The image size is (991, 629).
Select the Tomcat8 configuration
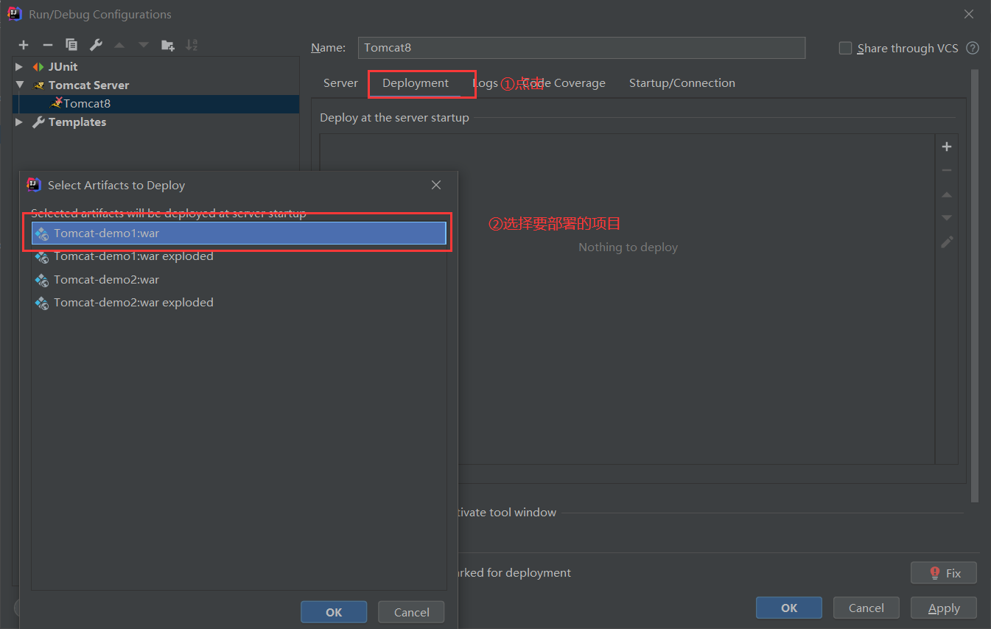click(156, 104)
